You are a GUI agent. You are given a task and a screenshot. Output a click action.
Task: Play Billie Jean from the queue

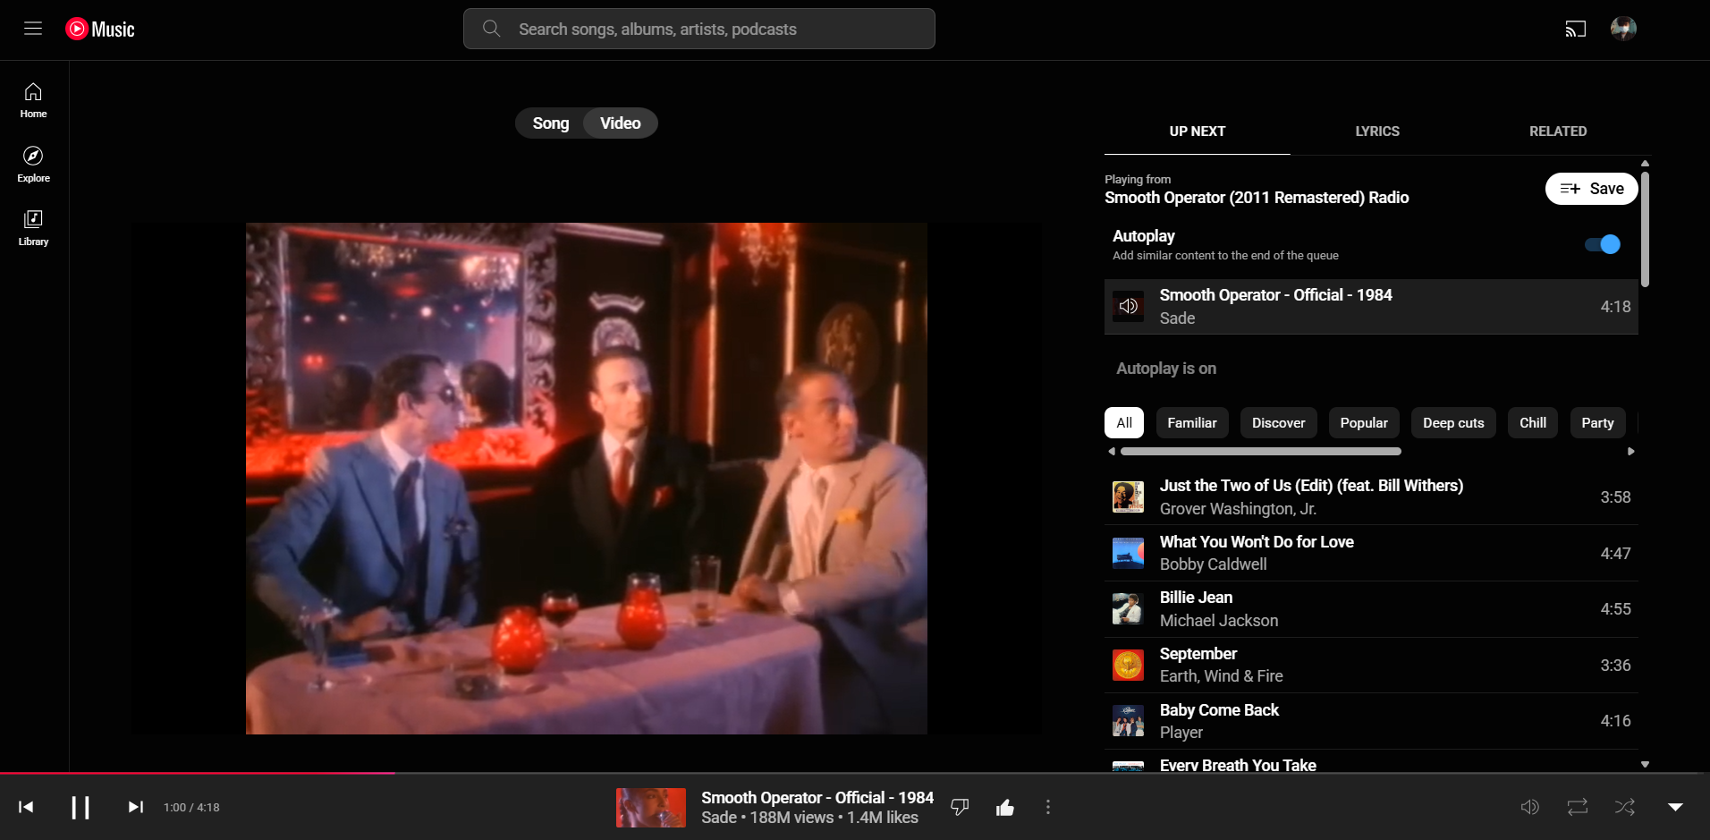[x=1371, y=608]
